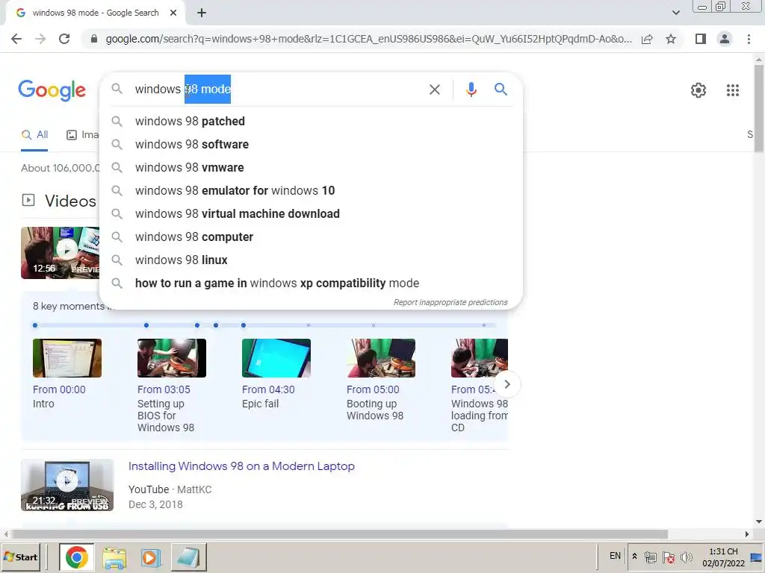The width and height of the screenshot is (765, 573).
Task: Open the Chrome profile avatar
Action: point(725,39)
